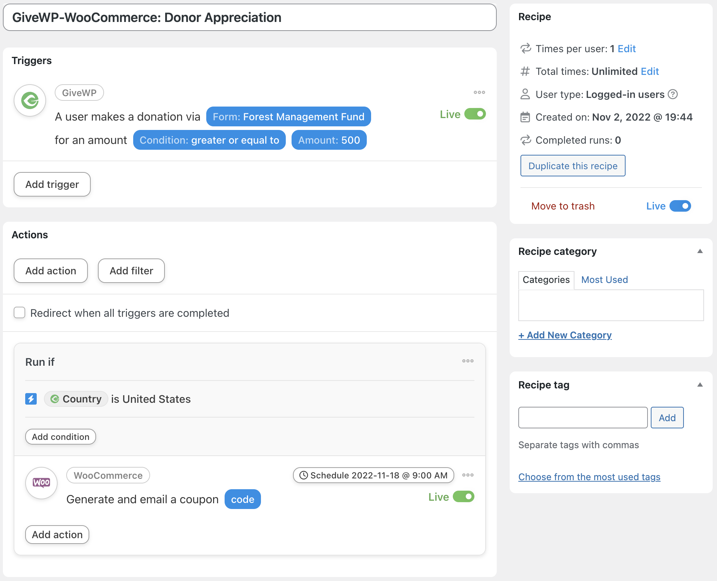The image size is (717, 581).
Task: Click the GiveWP logo icon in Triggers
Action: click(30, 100)
